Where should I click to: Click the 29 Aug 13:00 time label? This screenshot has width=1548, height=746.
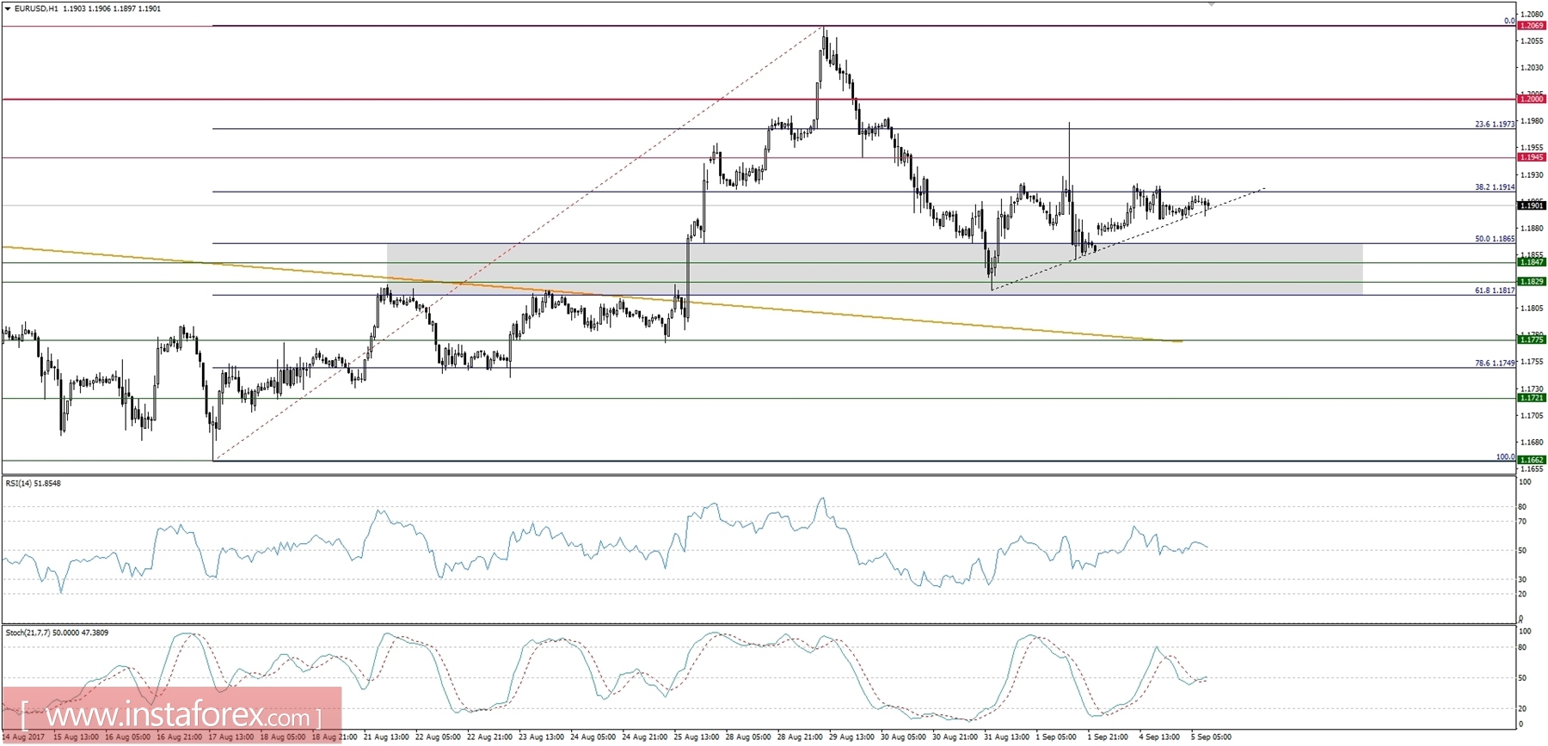click(x=851, y=737)
